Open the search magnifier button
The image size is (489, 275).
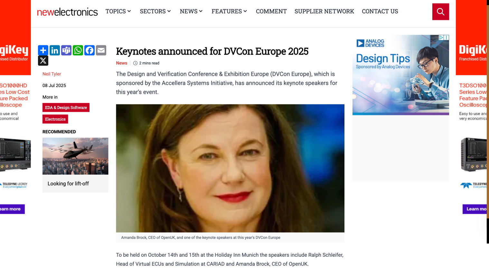(x=440, y=12)
